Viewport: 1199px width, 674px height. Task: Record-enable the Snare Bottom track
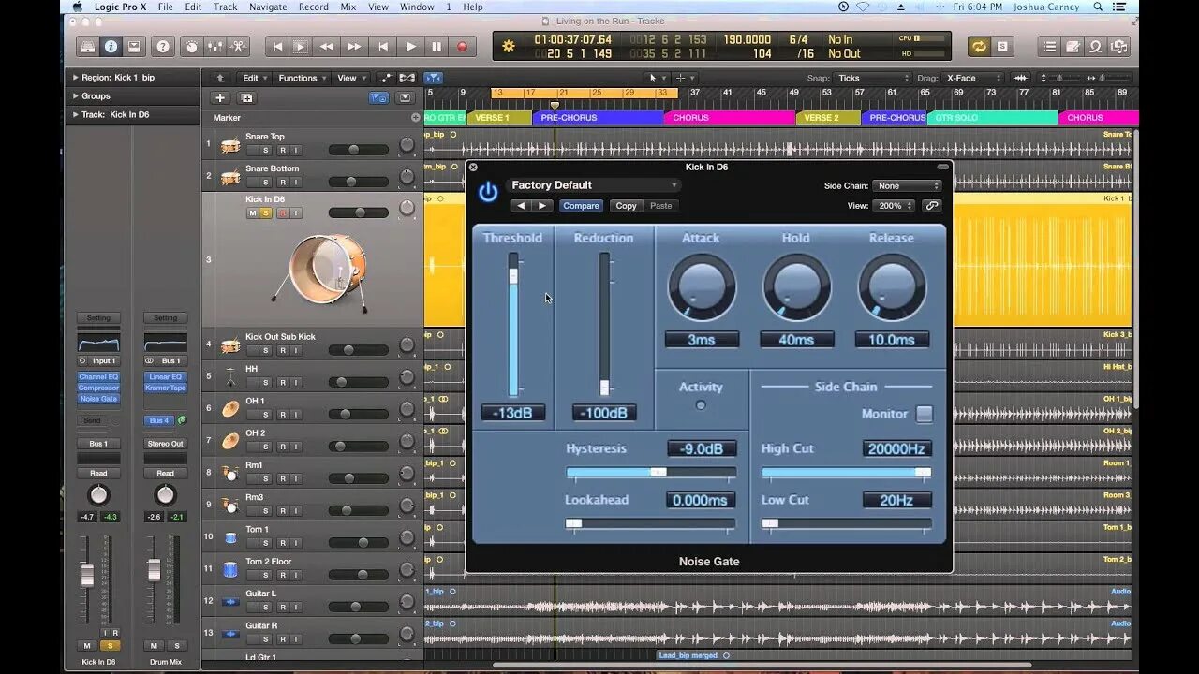coord(282,183)
